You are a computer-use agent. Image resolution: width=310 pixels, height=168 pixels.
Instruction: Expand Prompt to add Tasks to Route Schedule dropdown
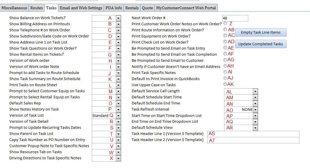pos(118,73)
